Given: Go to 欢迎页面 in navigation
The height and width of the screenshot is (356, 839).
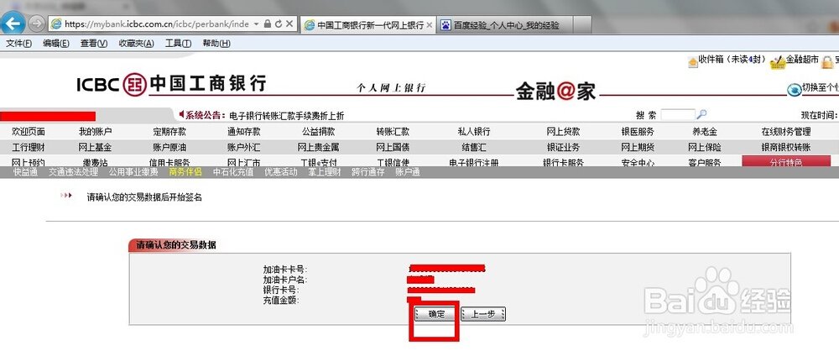Looking at the screenshot, I should [x=29, y=131].
